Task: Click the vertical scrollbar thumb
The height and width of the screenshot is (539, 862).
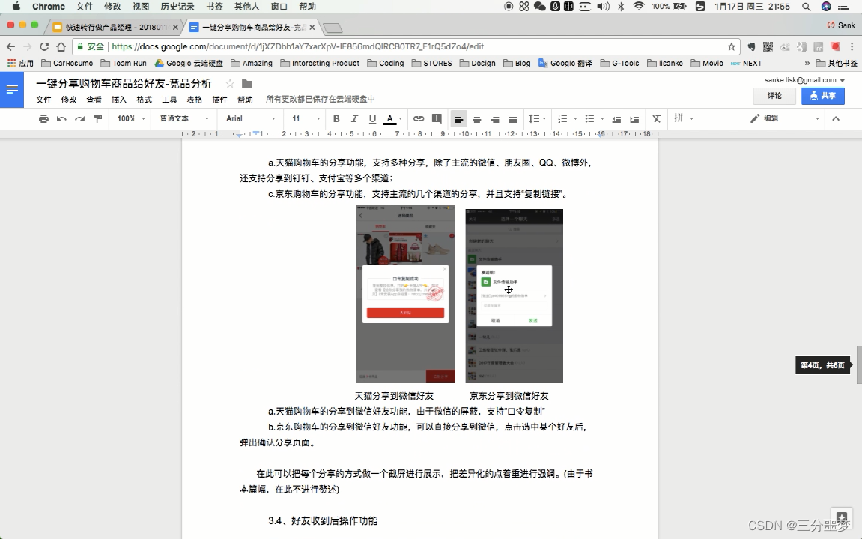Action: pos(859,365)
